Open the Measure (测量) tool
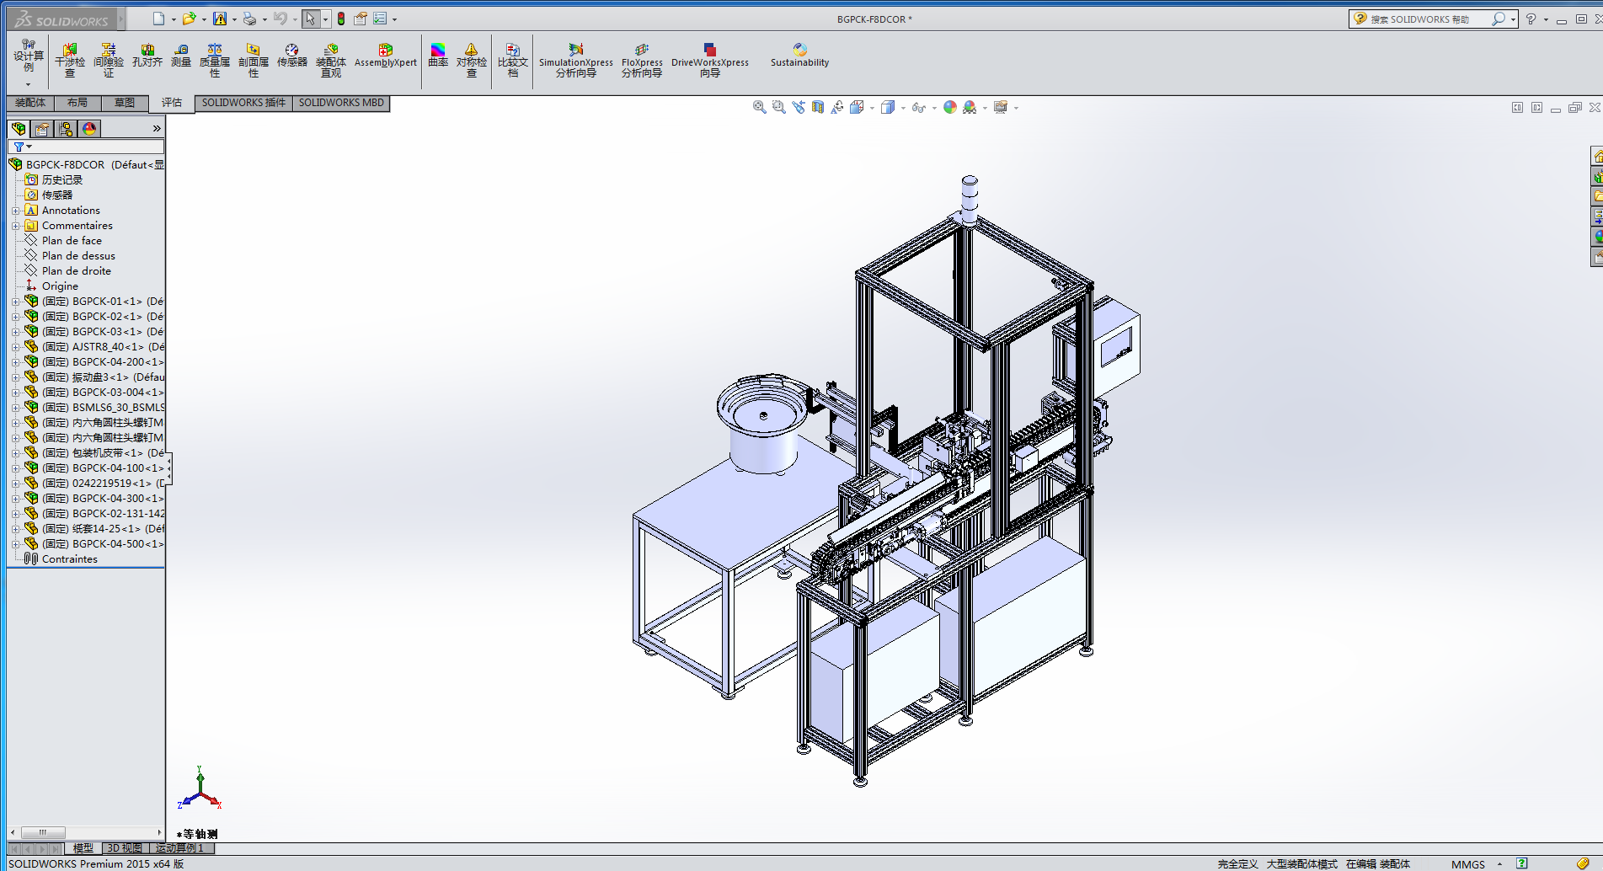 tap(181, 56)
